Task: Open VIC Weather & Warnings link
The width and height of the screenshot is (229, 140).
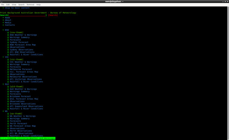Action: 23,62
